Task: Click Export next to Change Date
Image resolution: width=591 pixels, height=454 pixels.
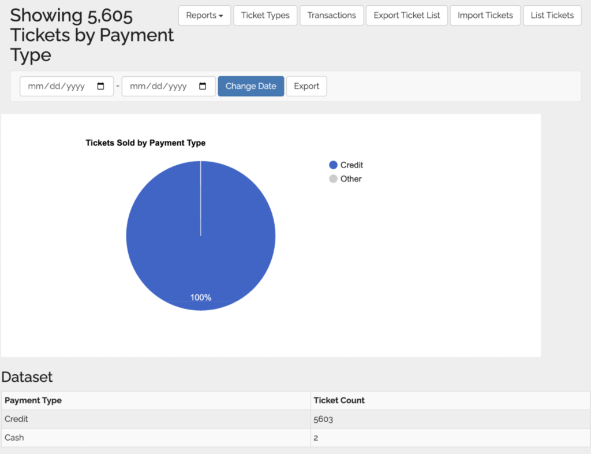Action: point(306,86)
